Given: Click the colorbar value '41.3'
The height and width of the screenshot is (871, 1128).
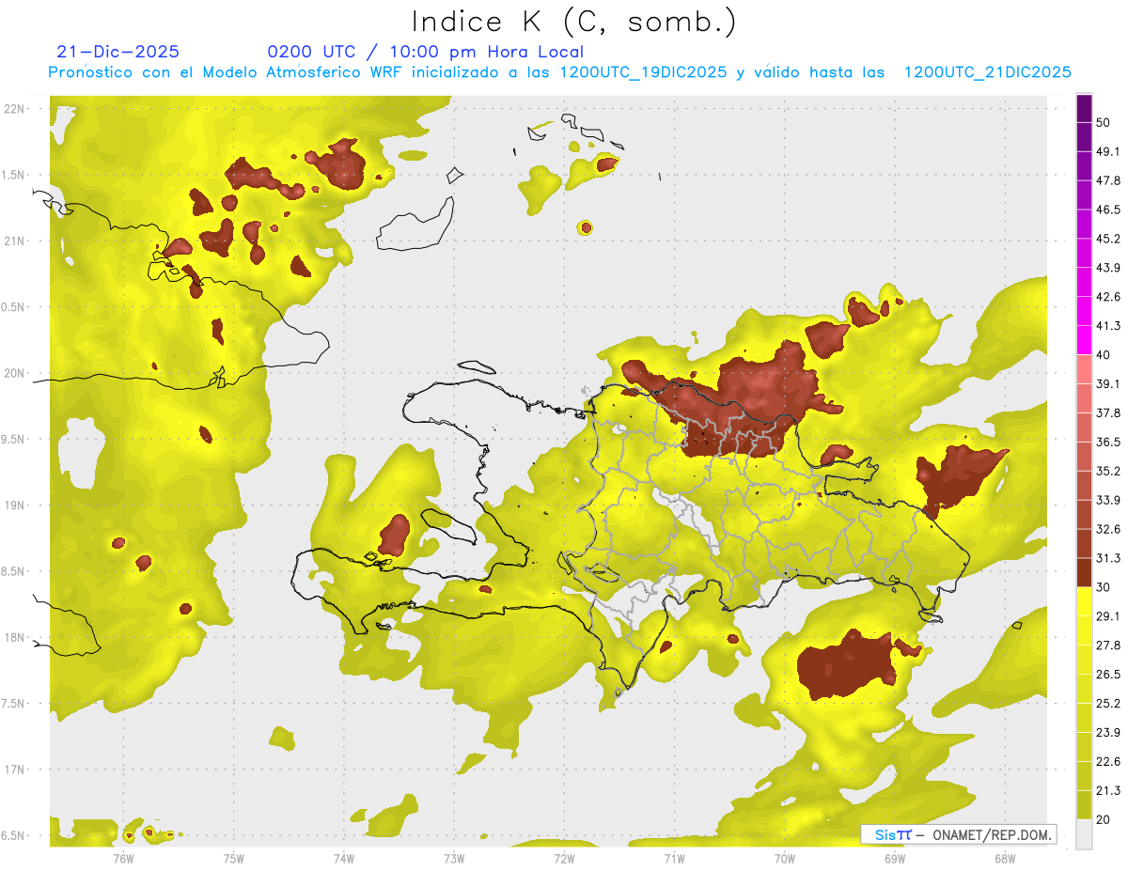Looking at the screenshot, I should (x=1108, y=326).
